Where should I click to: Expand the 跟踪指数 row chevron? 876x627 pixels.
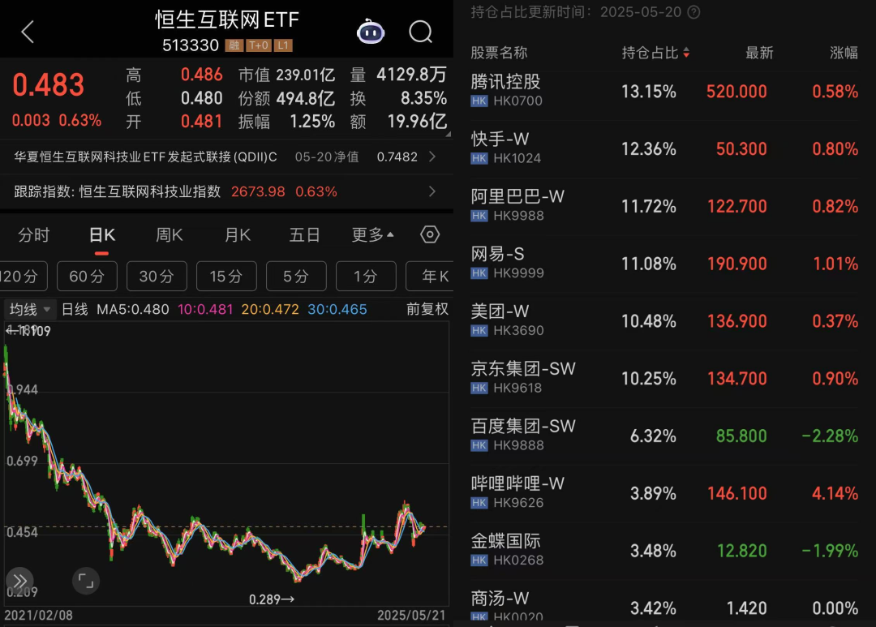432,191
